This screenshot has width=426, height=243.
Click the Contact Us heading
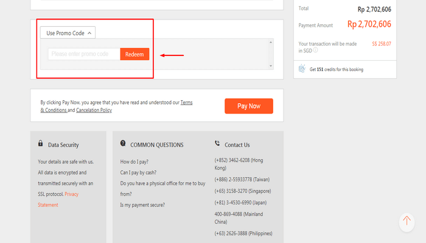pyautogui.click(x=237, y=145)
